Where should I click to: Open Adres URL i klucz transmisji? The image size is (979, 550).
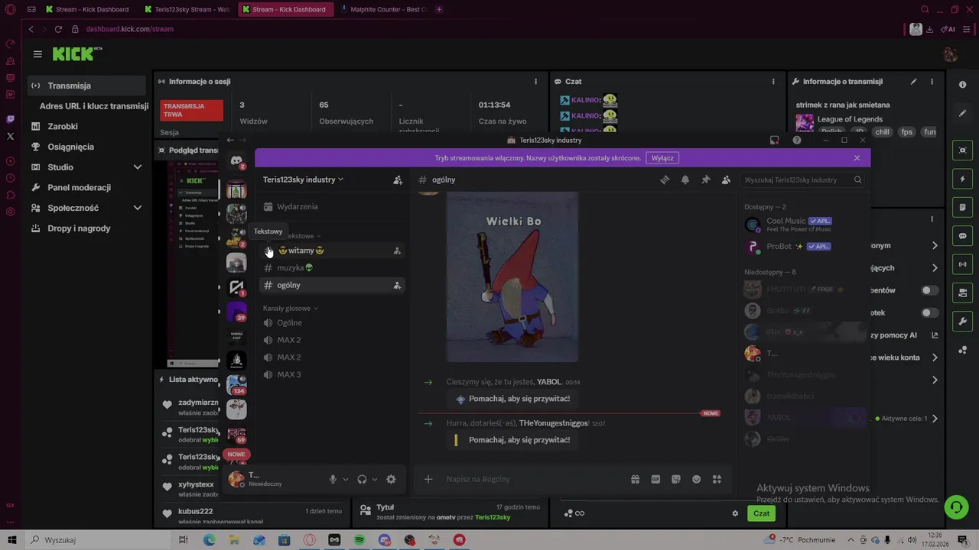coord(94,106)
